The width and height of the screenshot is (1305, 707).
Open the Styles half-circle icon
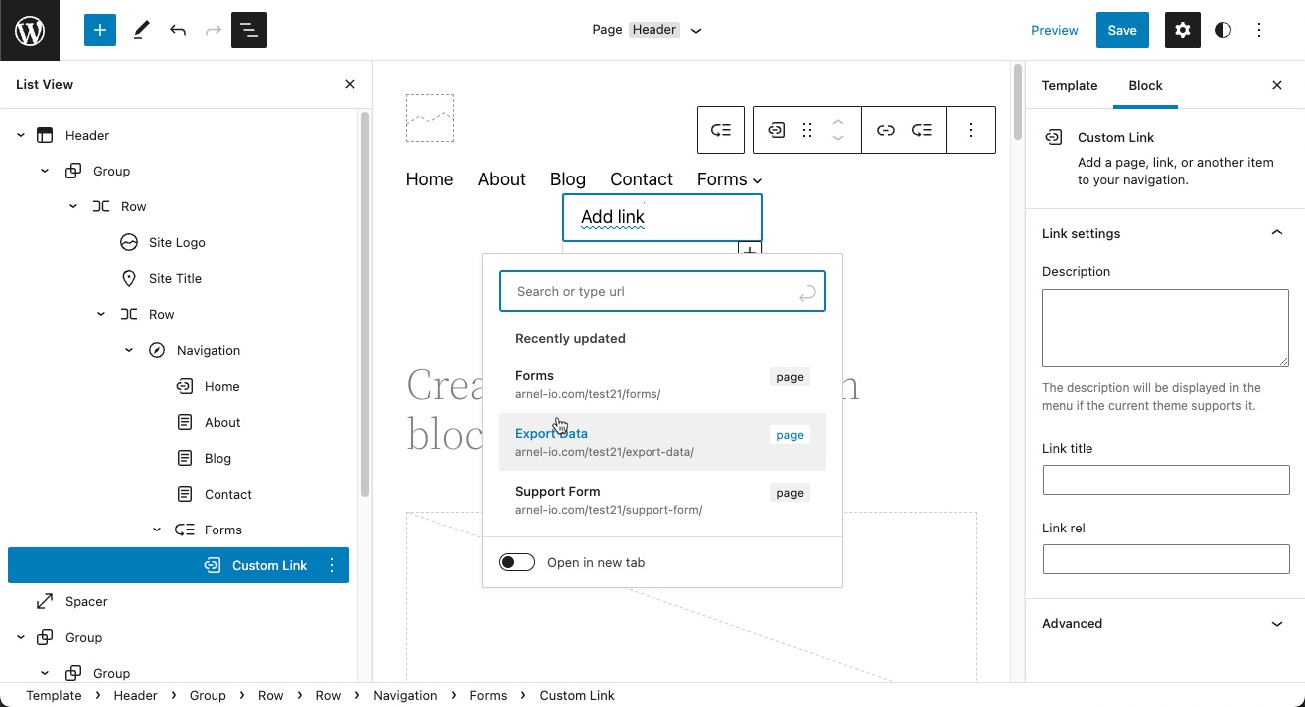[1223, 30]
